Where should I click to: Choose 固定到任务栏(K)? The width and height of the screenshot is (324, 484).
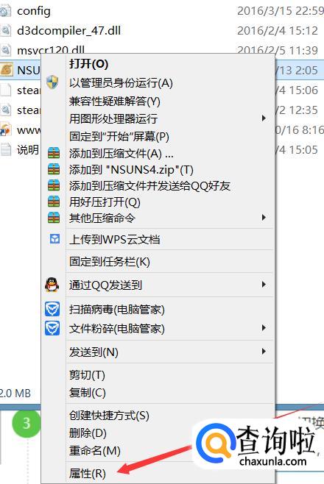click(109, 262)
